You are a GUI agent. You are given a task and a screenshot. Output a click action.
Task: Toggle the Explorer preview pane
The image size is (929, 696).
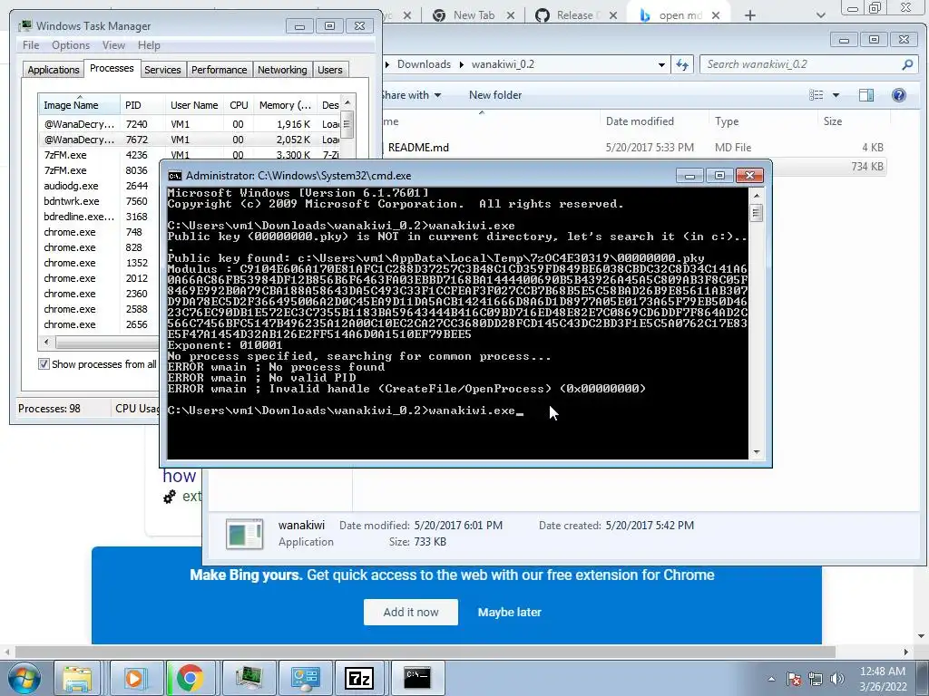[866, 95]
